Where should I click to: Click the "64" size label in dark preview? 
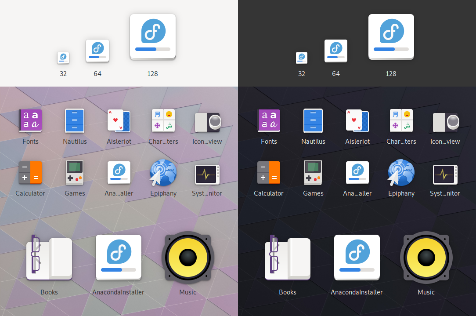pos(336,74)
